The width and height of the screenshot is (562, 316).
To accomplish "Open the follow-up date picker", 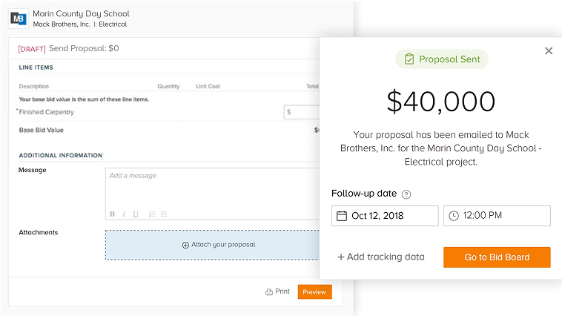I will 385,216.
